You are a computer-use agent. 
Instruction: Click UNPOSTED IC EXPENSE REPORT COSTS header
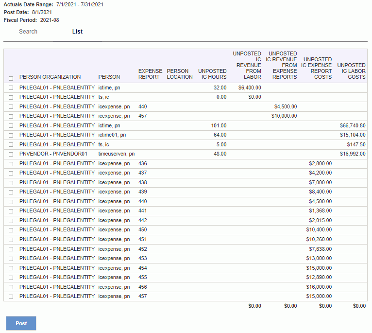coord(317,68)
